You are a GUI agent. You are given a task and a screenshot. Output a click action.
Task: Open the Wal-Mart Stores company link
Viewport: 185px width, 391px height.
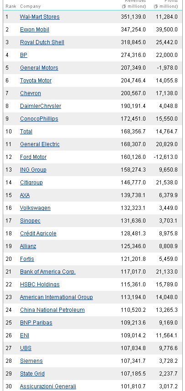[40, 17]
